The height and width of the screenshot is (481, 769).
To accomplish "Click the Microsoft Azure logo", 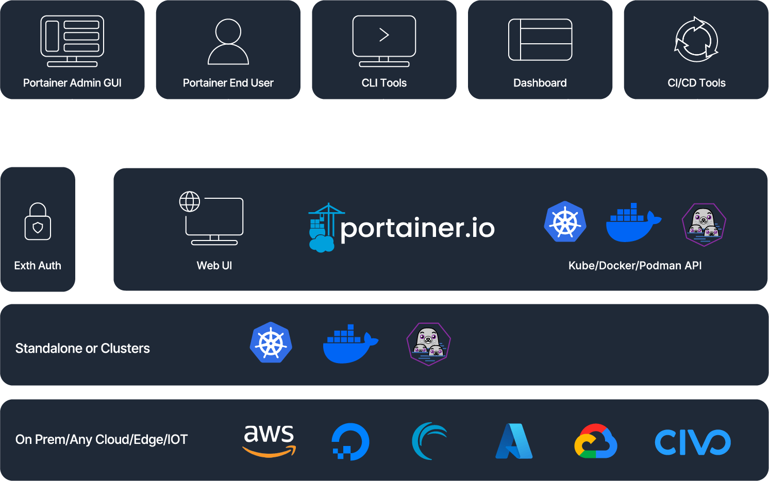I will tap(514, 441).
